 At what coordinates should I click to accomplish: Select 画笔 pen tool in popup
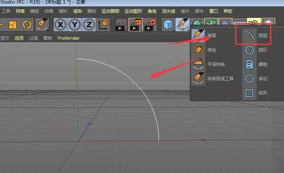[204, 36]
